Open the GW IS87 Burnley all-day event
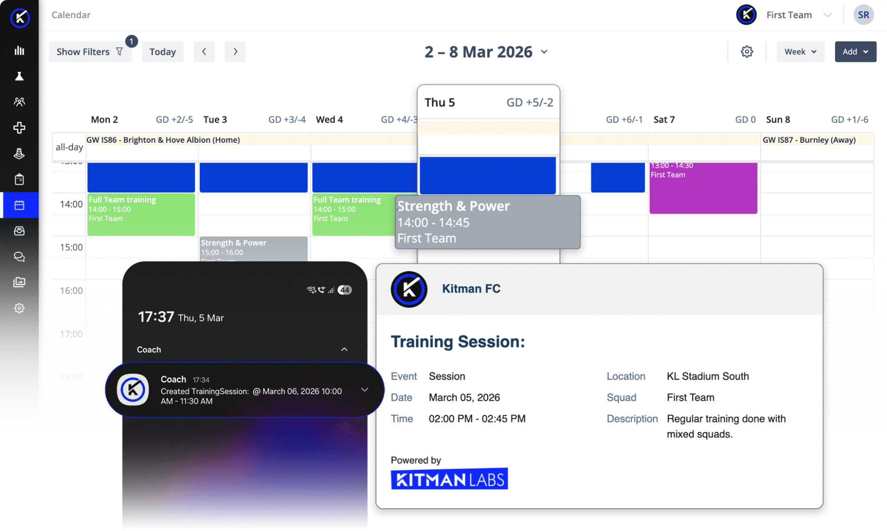 point(817,140)
